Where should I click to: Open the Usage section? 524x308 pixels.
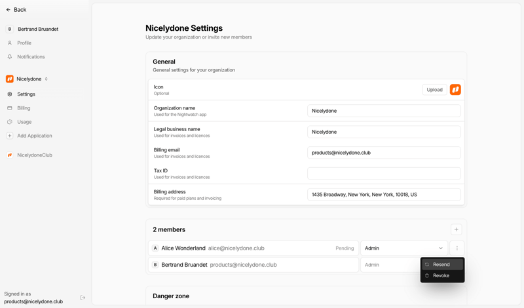click(24, 122)
